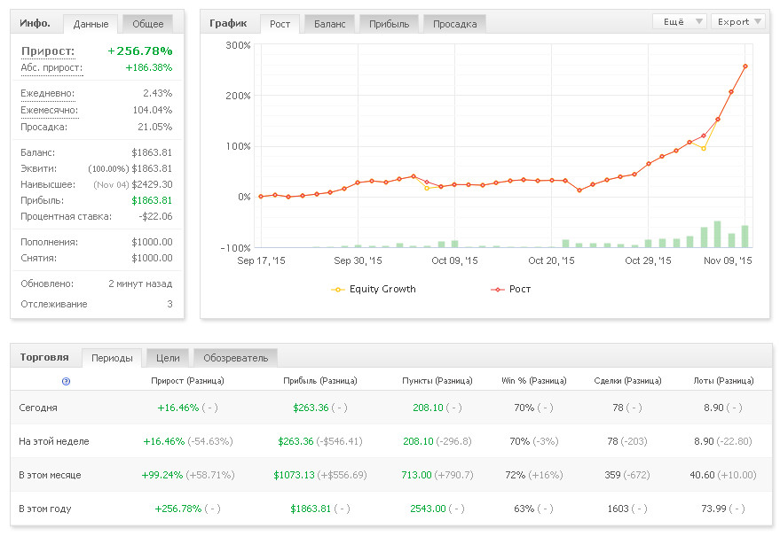Viewport: 780px width, 536px height.
Task: Click the Прибыль (Разница) column header
Action: pyautogui.click(x=319, y=381)
